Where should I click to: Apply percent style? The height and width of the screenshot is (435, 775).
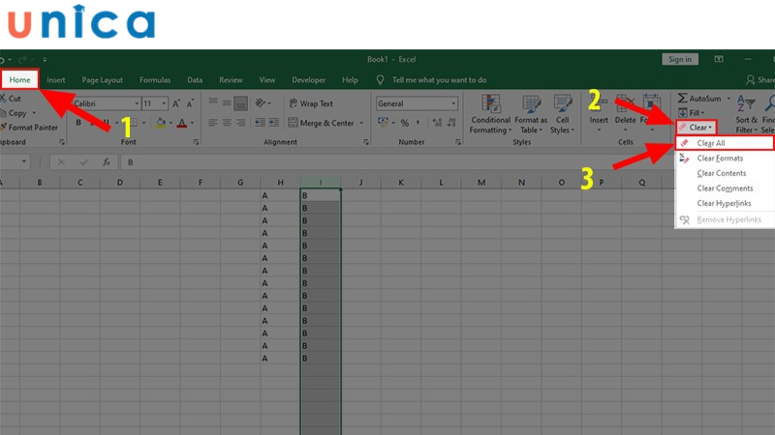[x=405, y=123]
